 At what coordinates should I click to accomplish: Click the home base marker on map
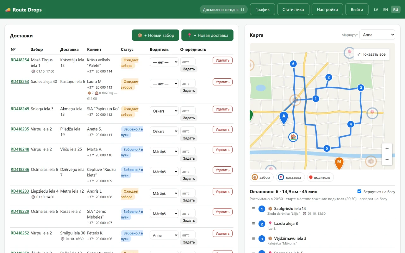[x=293, y=137]
